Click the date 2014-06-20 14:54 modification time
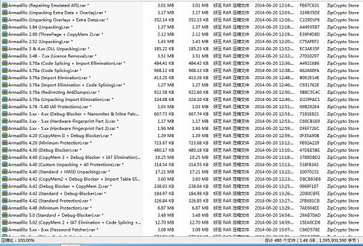Viewport: 363px width, 246px height. (274, 215)
